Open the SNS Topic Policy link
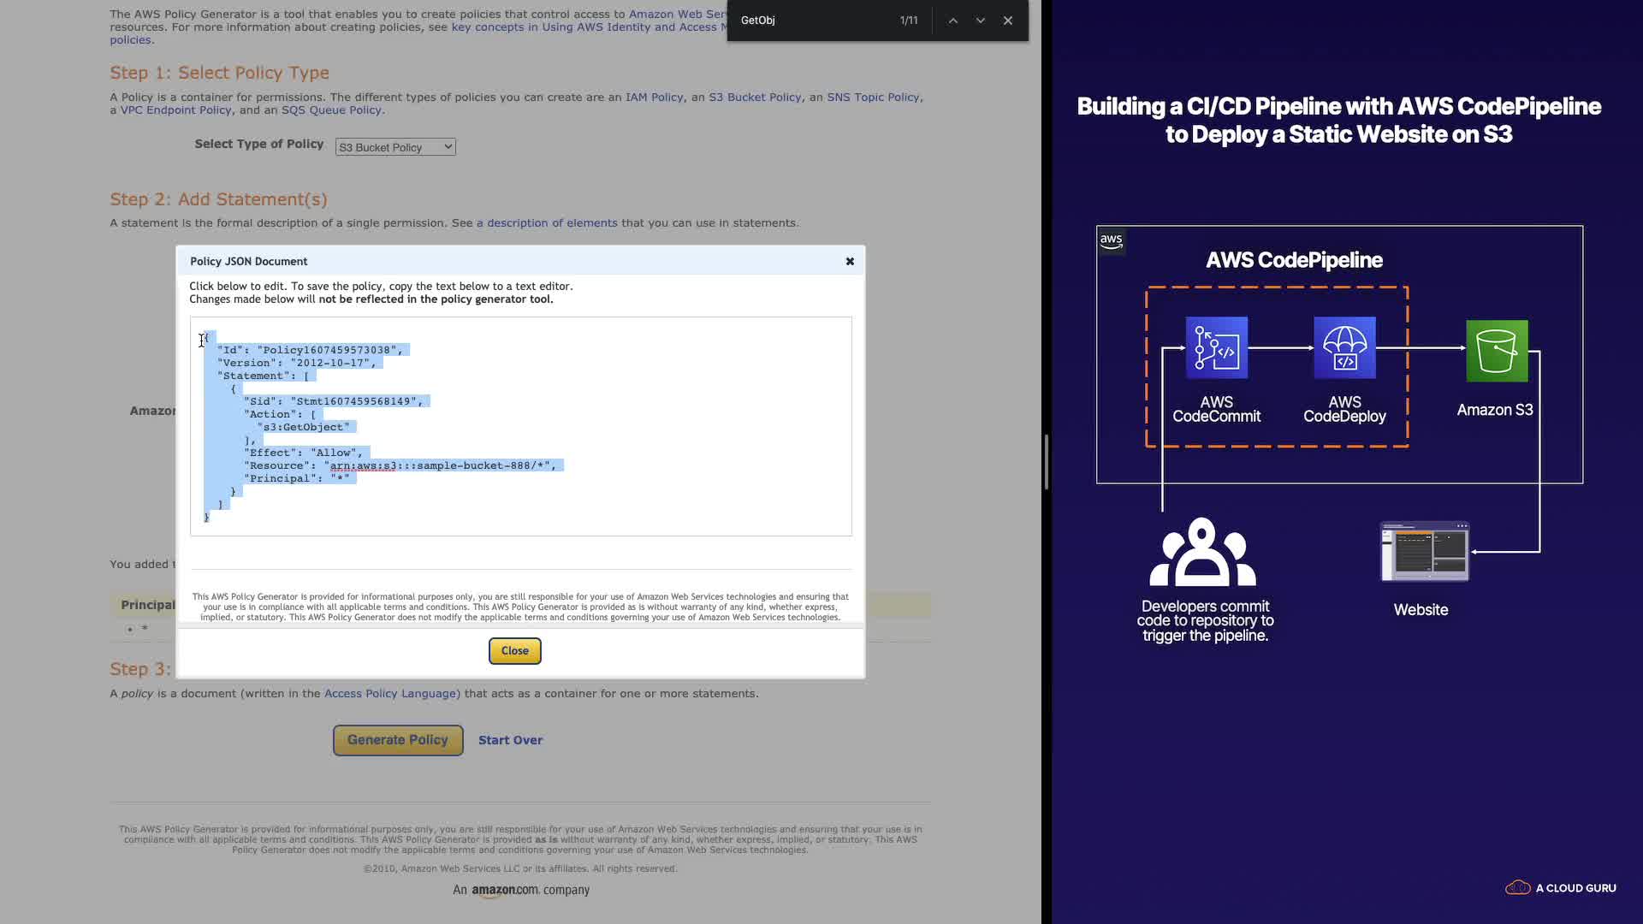 pyautogui.click(x=872, y=98)
